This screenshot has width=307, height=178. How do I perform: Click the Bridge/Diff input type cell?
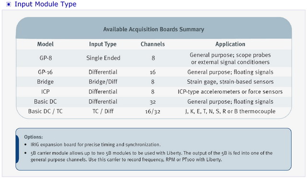(x=103, y=82)
